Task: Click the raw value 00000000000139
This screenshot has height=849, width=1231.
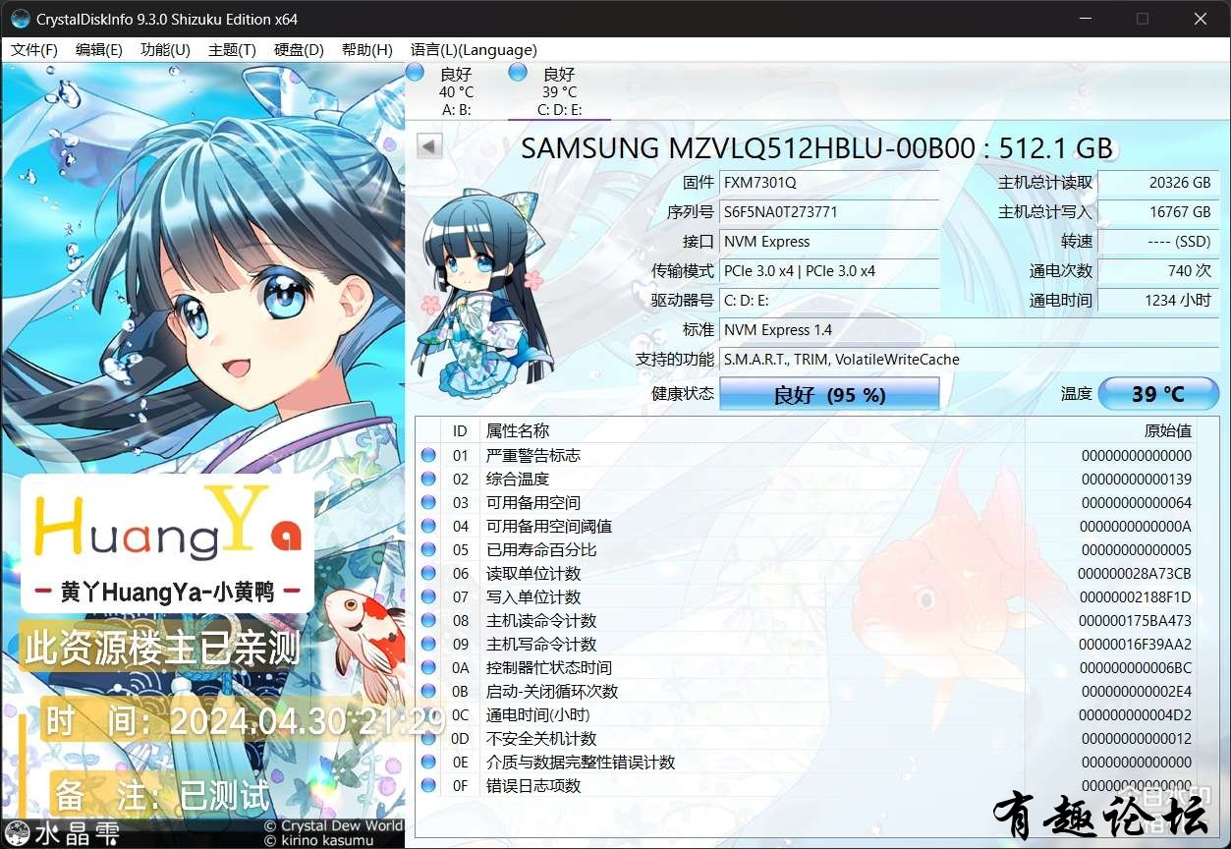Action: coord(1136,479)
